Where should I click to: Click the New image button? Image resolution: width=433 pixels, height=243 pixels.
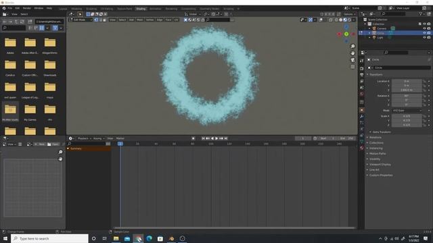[x=40, y=144]
